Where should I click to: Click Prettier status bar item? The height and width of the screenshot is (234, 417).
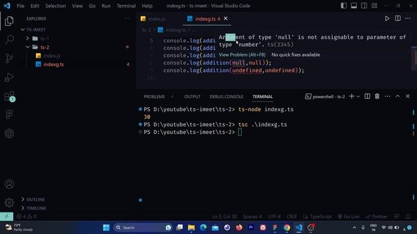coord(377,216)
